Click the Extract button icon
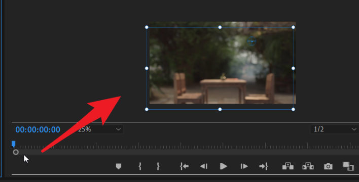 point(308,166)
